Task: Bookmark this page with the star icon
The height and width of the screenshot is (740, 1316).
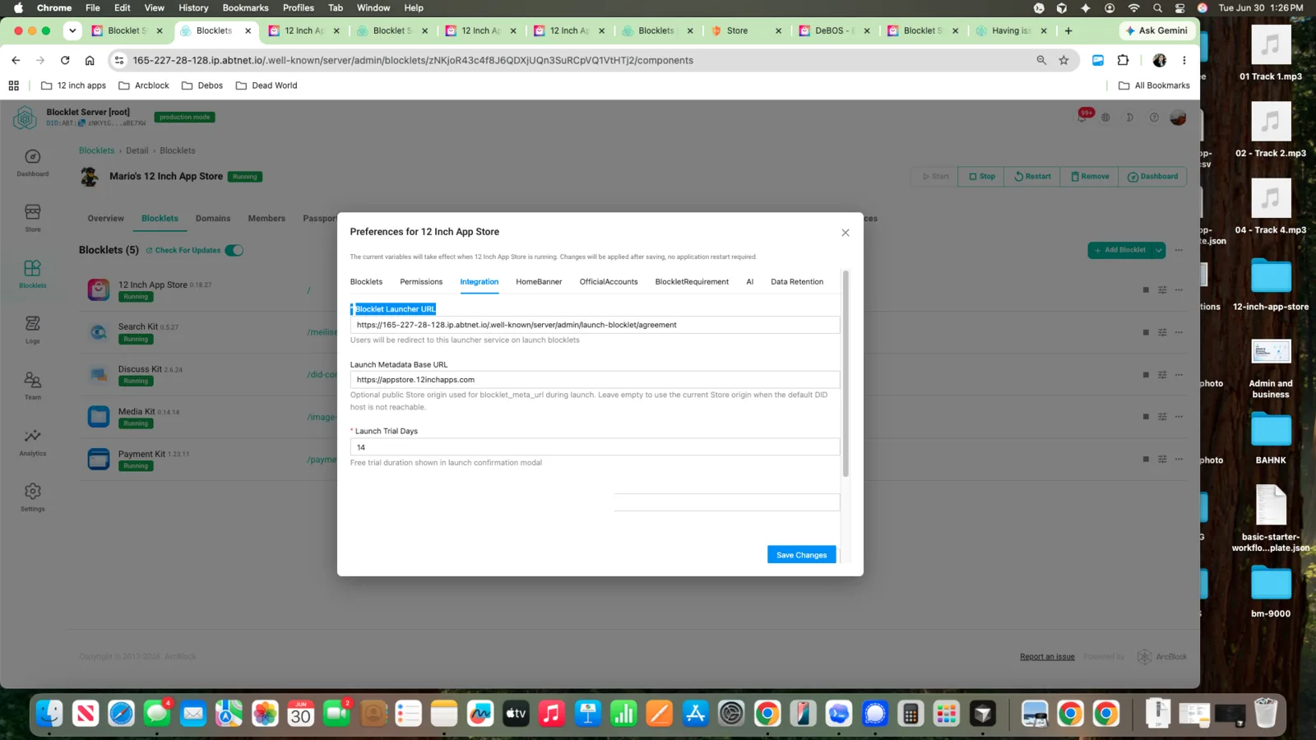Action: pyautogui.click(x=1063, y=60)
